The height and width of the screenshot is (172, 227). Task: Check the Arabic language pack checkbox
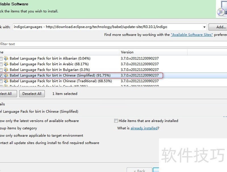point(1,64)
